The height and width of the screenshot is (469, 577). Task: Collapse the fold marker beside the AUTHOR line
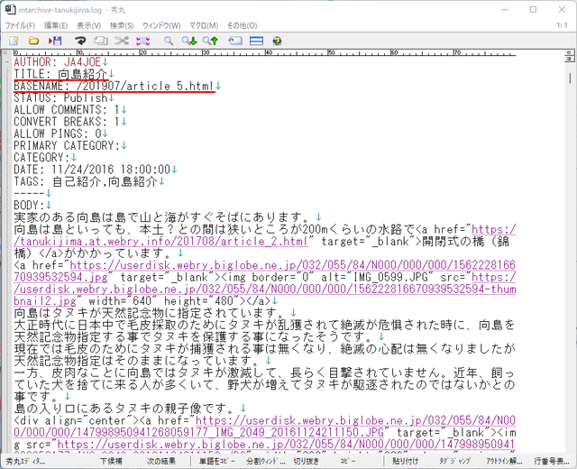pos(6,62)
